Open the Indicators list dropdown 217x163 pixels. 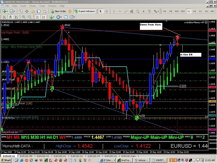coord(52,17)
